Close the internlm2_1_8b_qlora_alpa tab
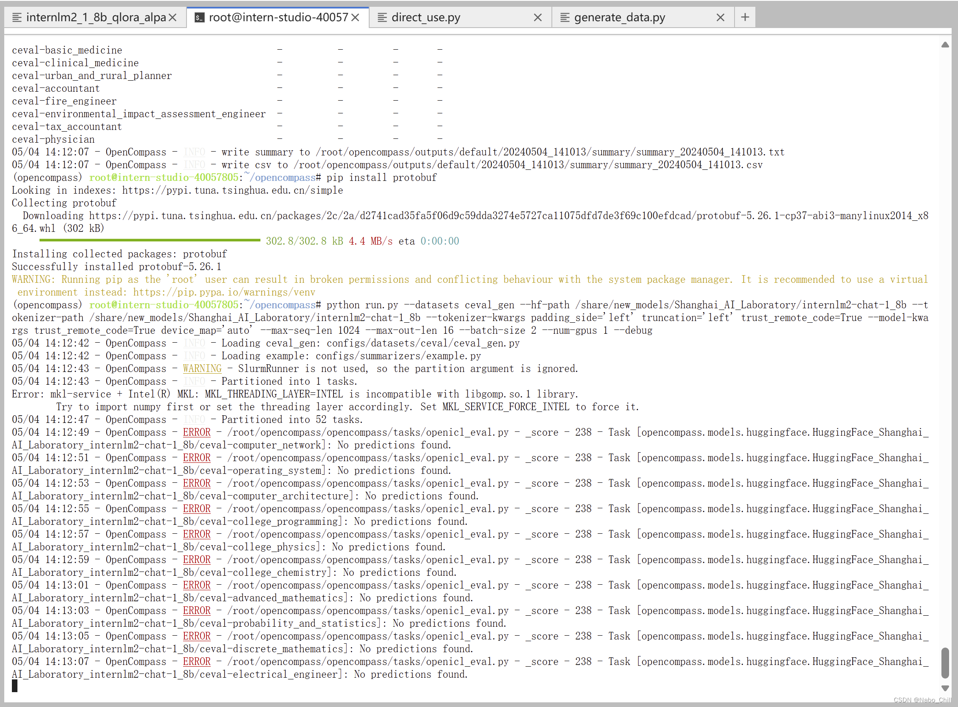958x707 pixels. click(172, 17)
